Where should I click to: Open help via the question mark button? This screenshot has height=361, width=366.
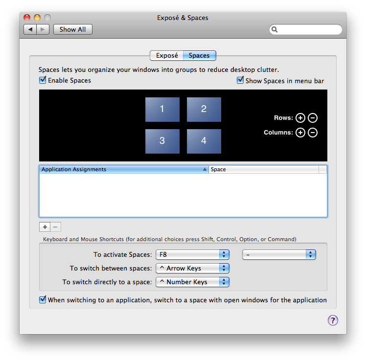coord(333,320)
